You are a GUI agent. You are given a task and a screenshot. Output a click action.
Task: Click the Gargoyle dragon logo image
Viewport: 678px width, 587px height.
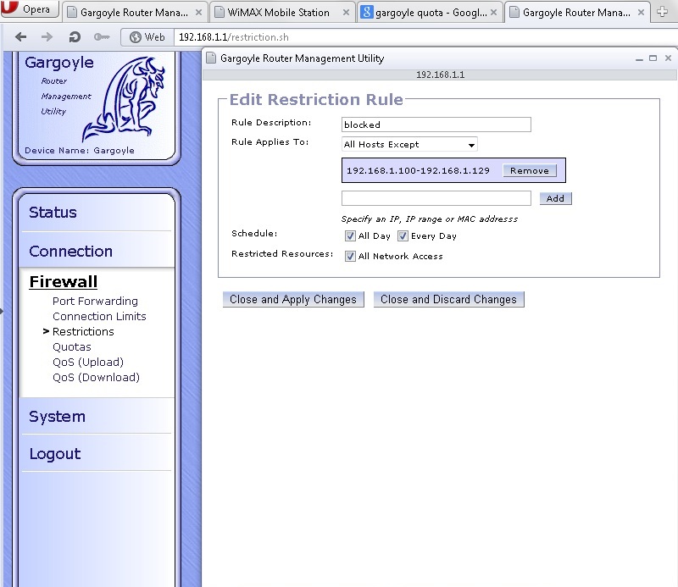[125, 98]
